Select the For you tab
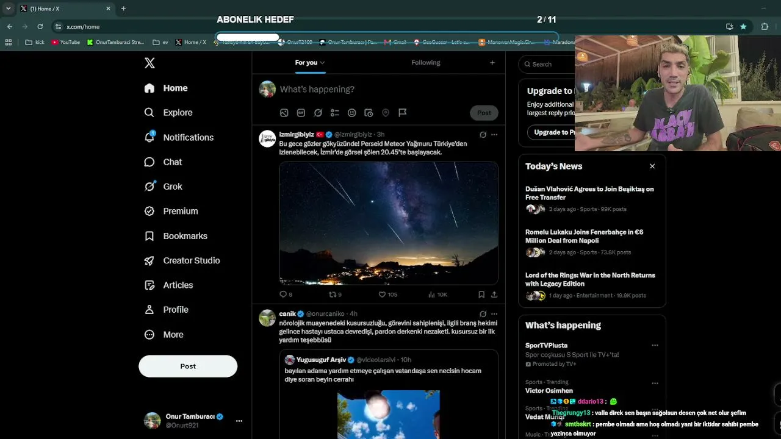Image resolution: width=781 pixels, height=439 pixels. pyautogui.click(x=310, y=63)
